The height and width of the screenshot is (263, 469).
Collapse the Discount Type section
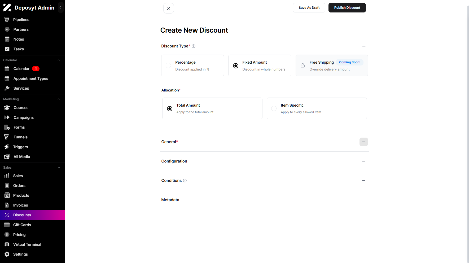[x=364, y=46]
